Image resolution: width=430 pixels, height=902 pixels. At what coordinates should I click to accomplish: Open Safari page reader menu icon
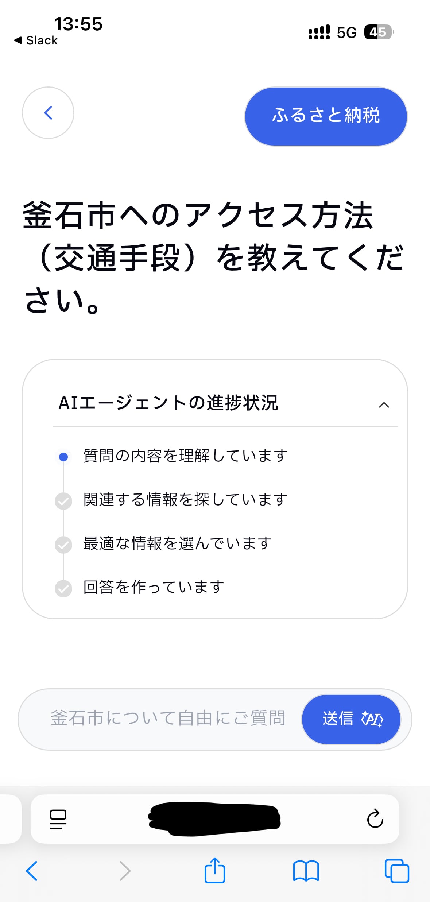58,819
